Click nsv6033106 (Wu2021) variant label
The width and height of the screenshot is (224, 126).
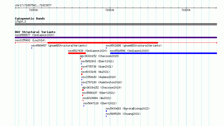click(95, 72)
